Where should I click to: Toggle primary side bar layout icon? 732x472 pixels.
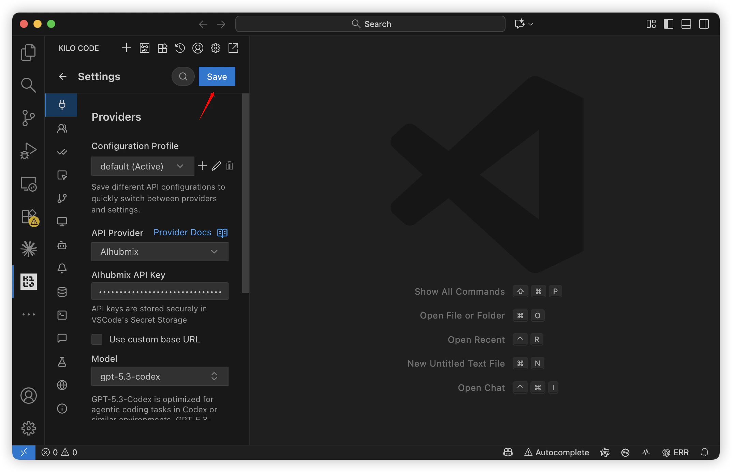[x=669, y=24]
